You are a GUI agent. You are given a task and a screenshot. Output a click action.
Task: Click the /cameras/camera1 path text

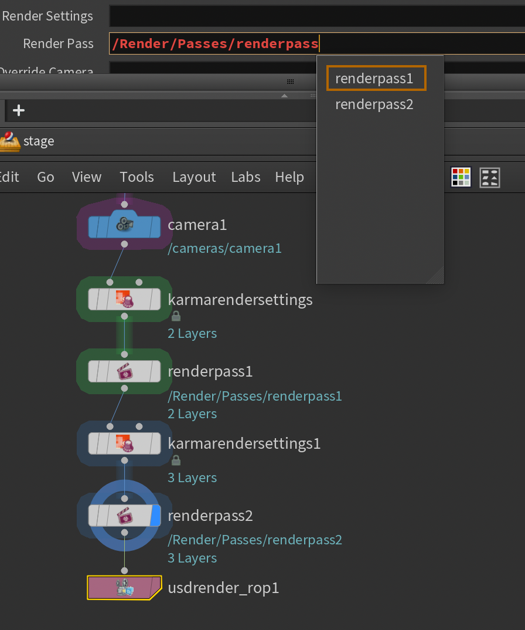224,248
